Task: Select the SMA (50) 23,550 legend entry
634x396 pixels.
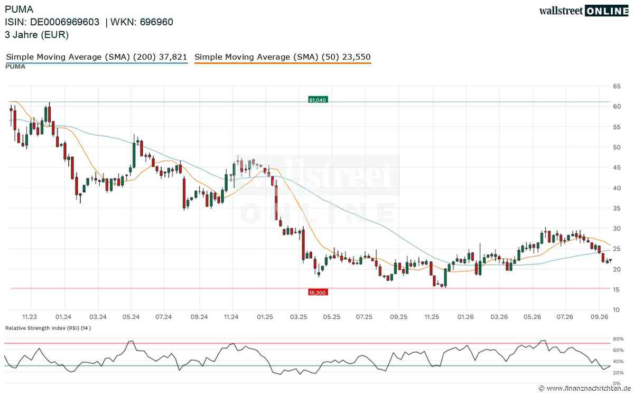Action: [x=283, y=57]
